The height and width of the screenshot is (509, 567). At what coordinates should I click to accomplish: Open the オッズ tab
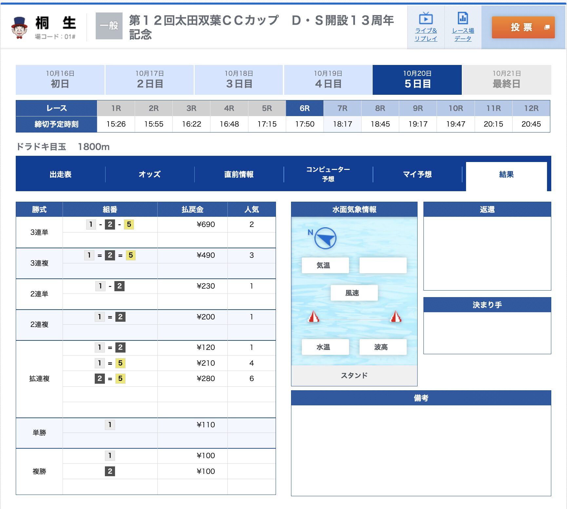coord(150,174)
